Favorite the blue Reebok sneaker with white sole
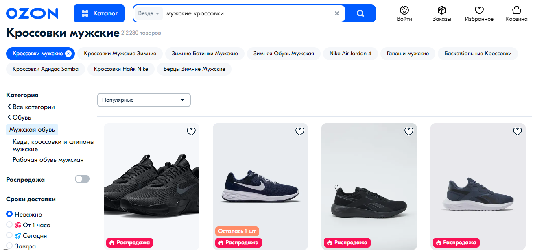The height and width of the screenshot is (250, 533). tap(518, 131)
